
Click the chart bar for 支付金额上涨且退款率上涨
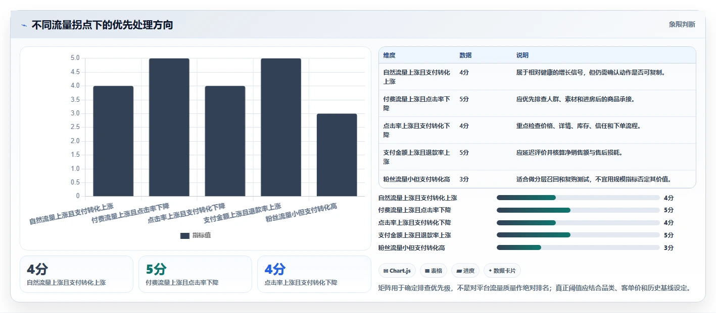(281, 127)
